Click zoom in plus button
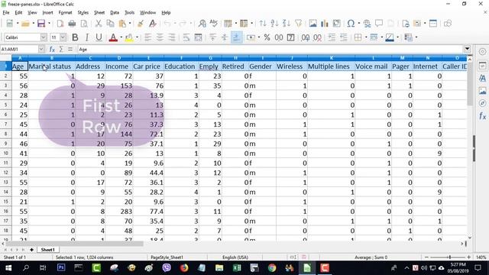 468,257
